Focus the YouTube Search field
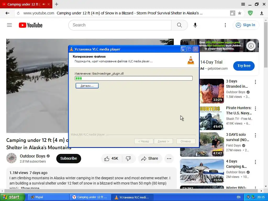This screenshot has width=268, height=201. point(120,25)
